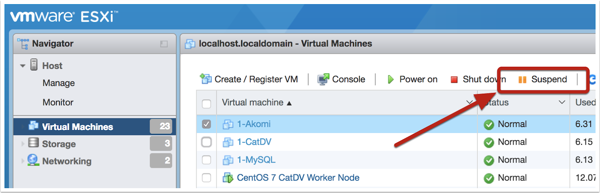This screenshot has width=600, height=193.
Task: Click the Virtual Machines count badge 23
Action: pyautogui.click(x=161, y=126)
